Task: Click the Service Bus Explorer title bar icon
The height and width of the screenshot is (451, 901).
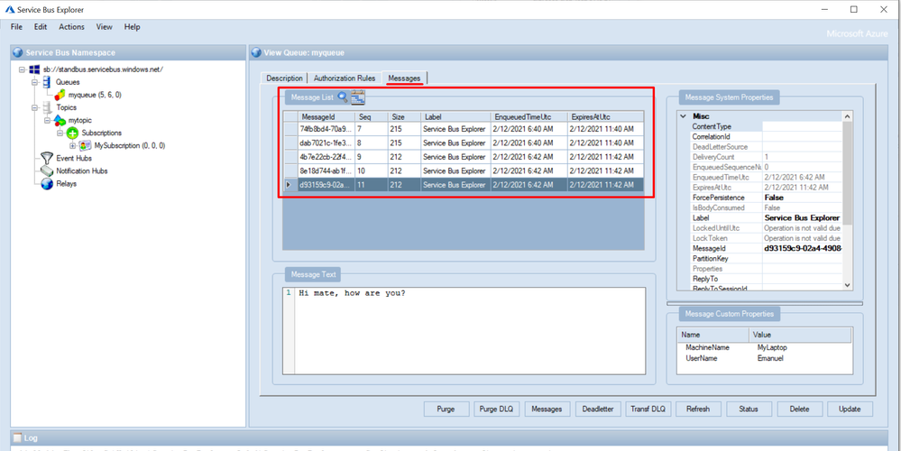Action: click(10, 9)
